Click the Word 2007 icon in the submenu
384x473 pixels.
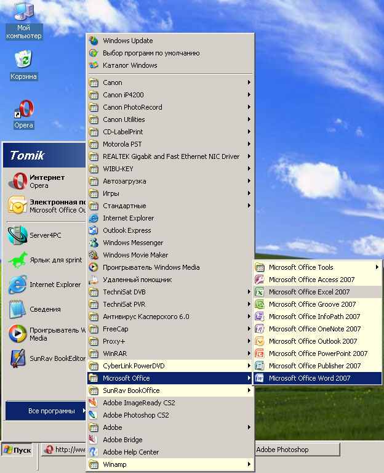(x=259, y=378)
